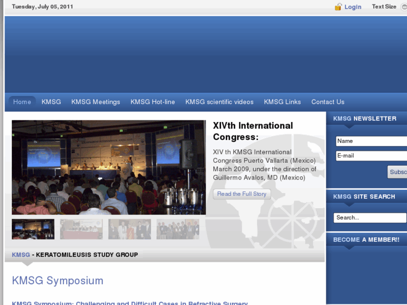Go to the Home menu item
407x305 pixels.
point(22,102)
